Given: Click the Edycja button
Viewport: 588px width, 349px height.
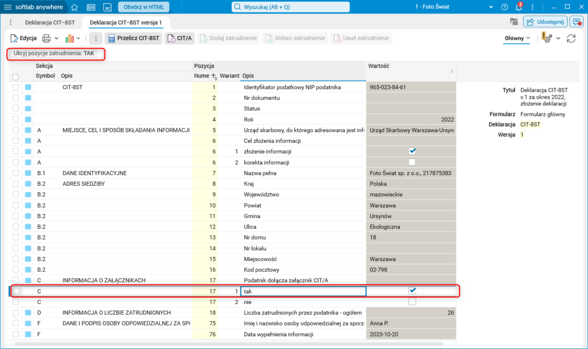Looking at the screenshot, I should [x=24, y=38].
